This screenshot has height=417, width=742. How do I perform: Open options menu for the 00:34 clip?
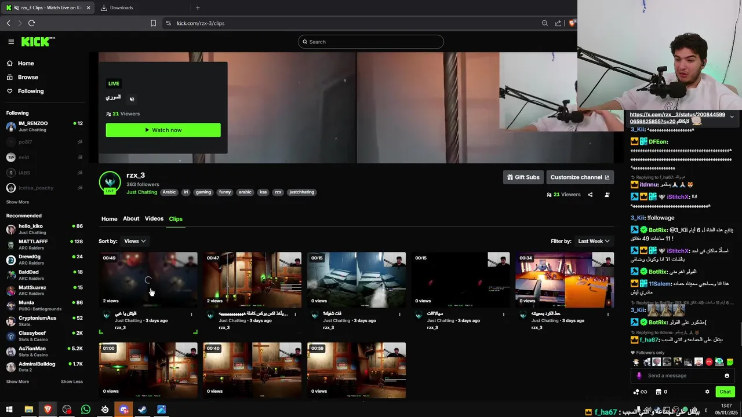(x=608, y=314)
